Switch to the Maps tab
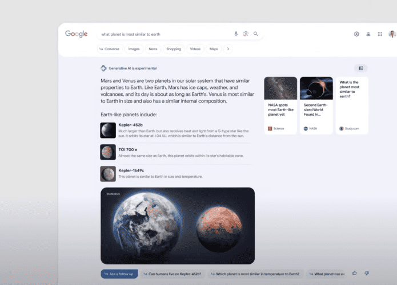 [x=214, y=49]
